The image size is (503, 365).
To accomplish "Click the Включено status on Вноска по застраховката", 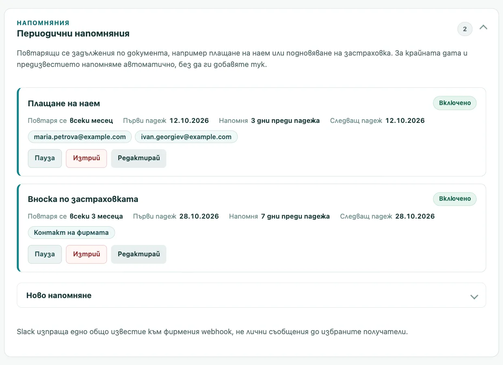I will coord(455,198).
